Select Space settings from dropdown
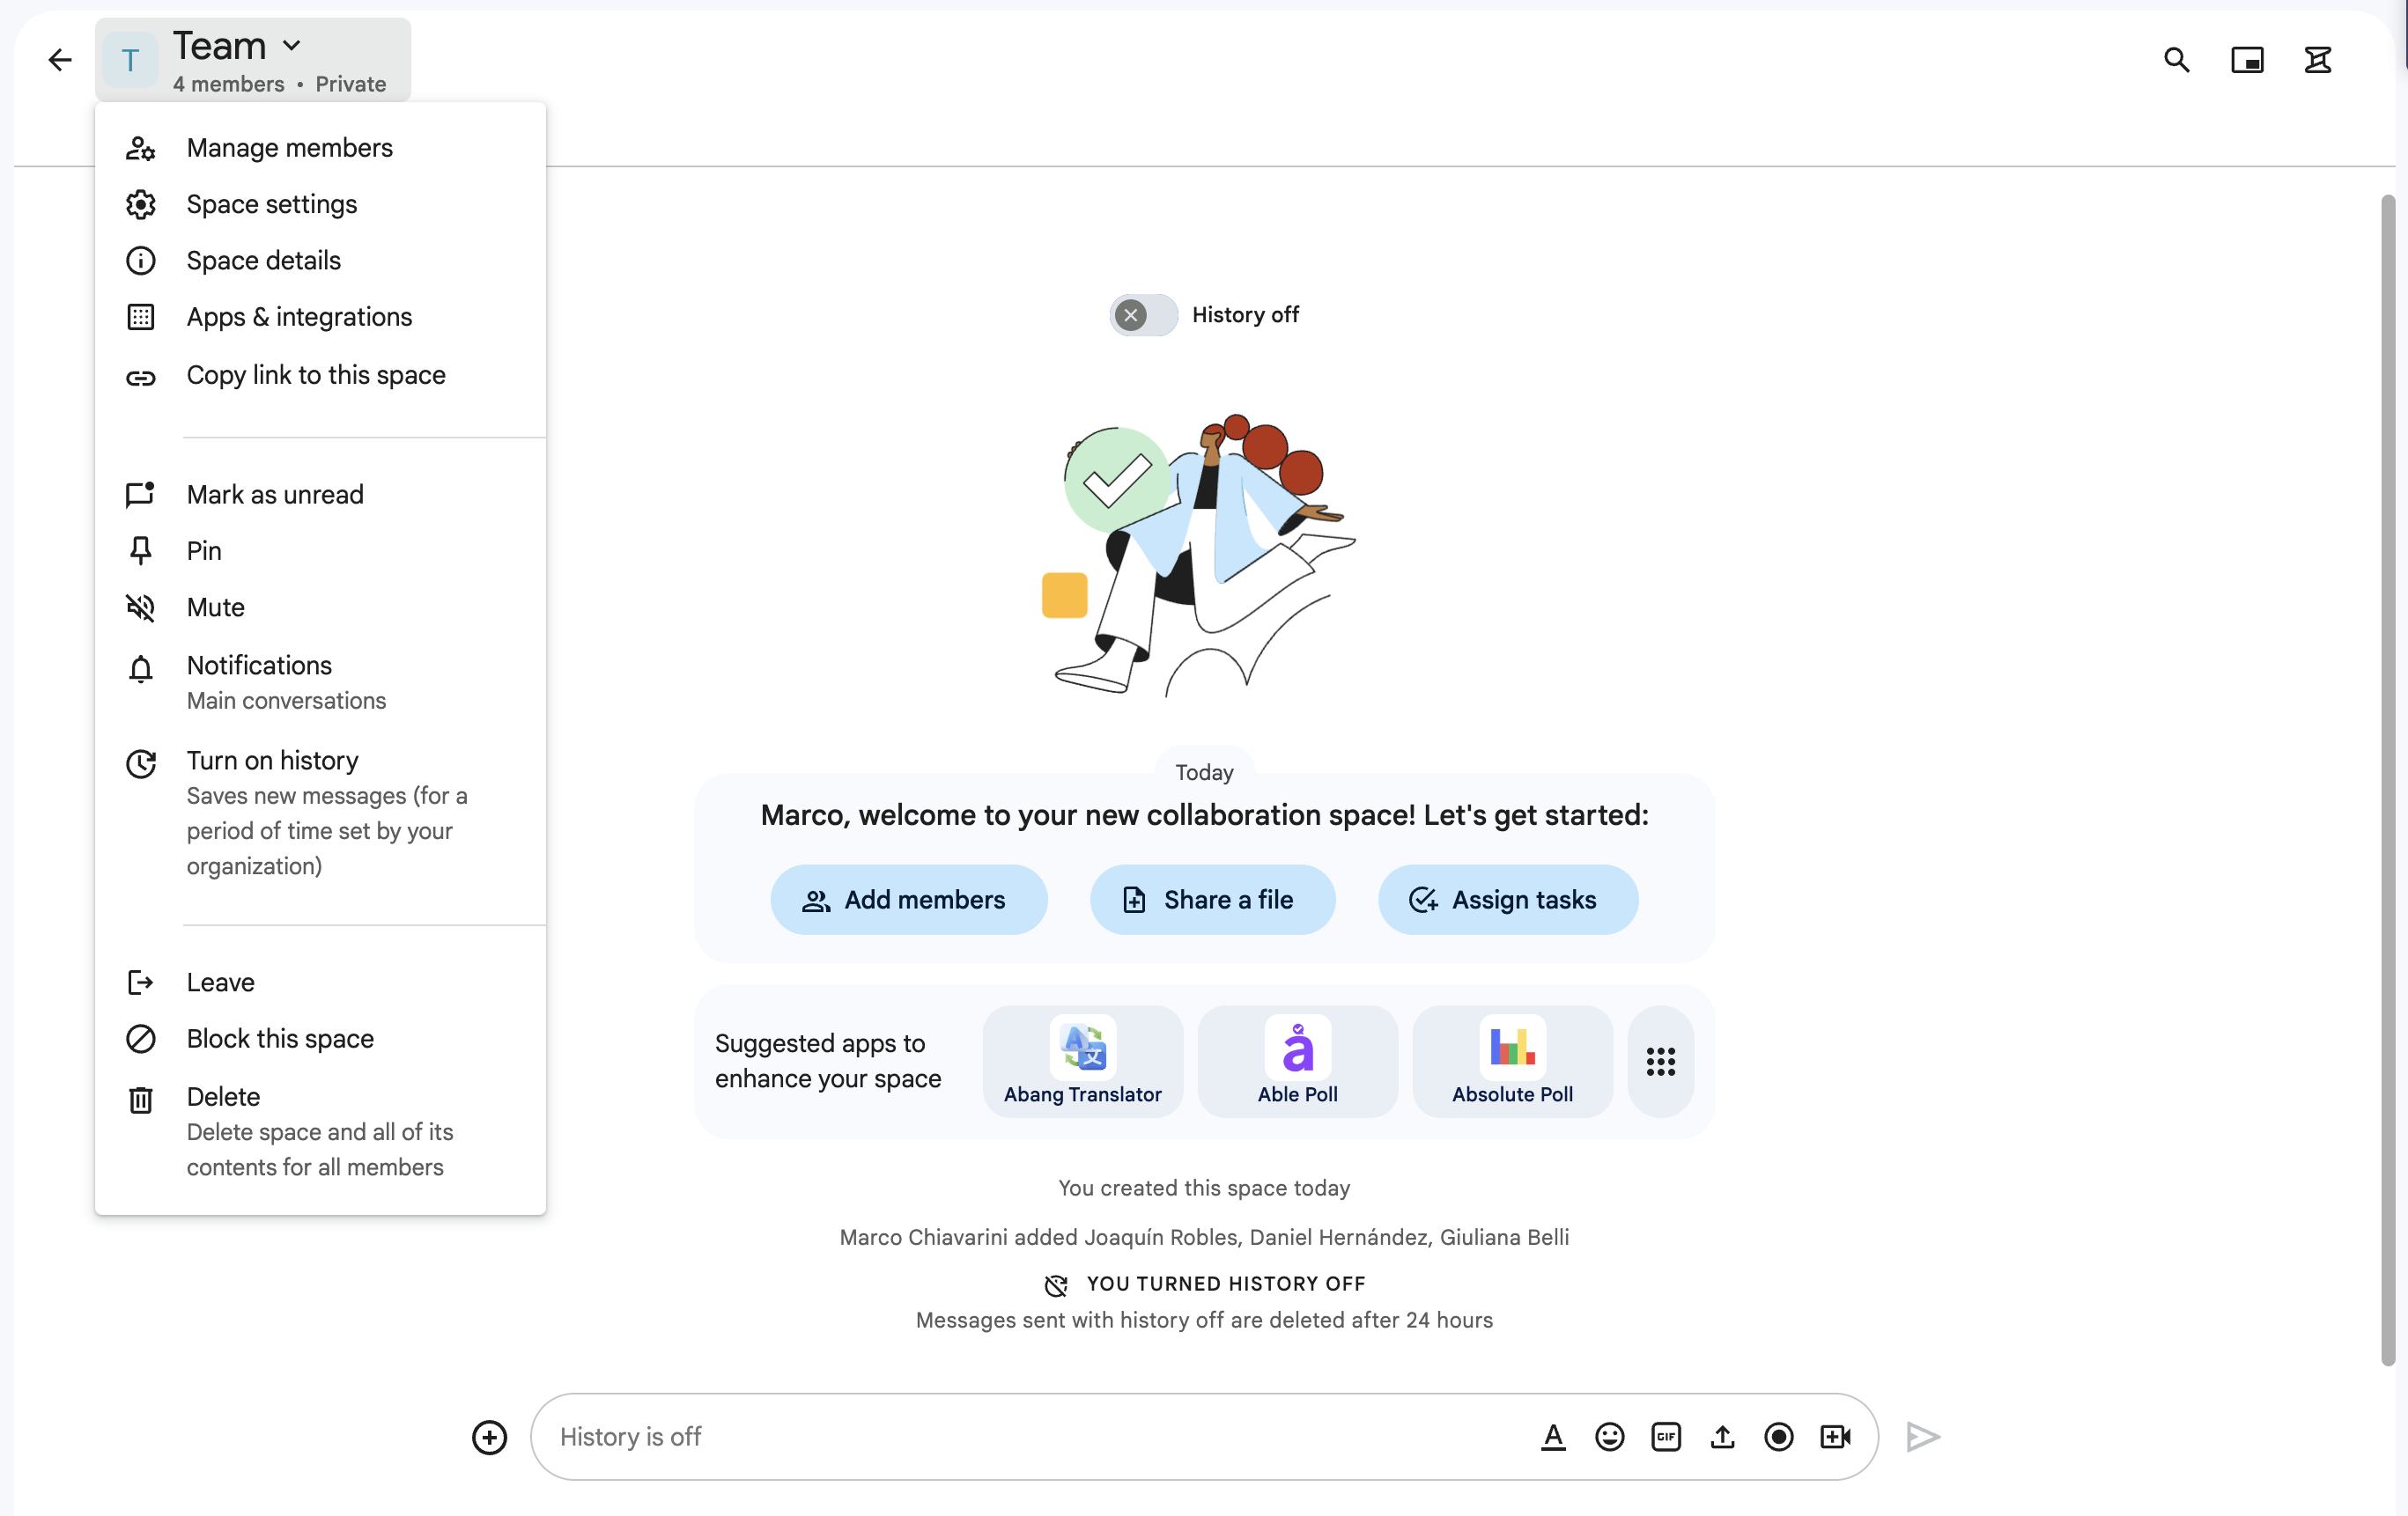 click(271, 204)
